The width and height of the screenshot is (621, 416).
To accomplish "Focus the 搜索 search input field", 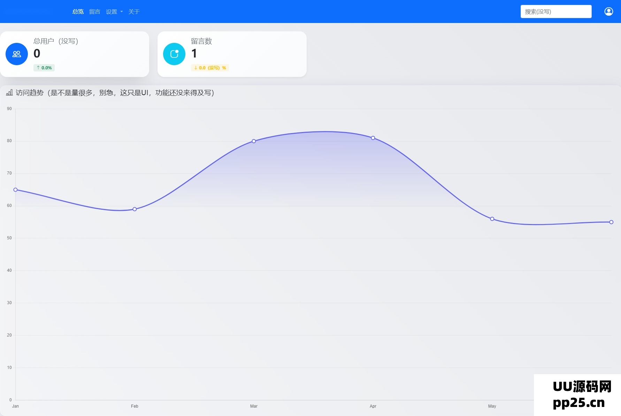I will click(556, 11).
